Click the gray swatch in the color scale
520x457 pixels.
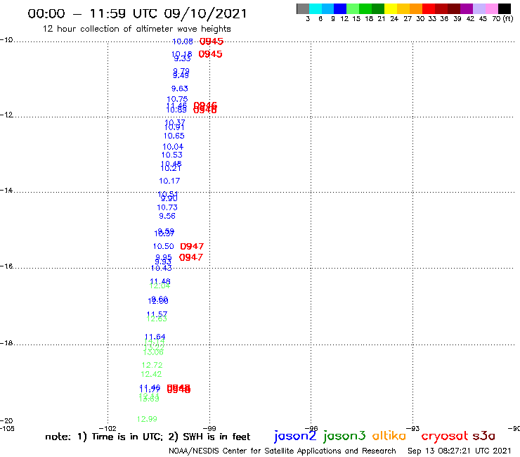(x=303, y=8)
